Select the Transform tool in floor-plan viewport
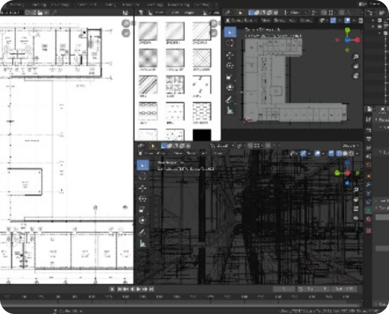The height and width of the screenshot is (314, 389). 230,87
